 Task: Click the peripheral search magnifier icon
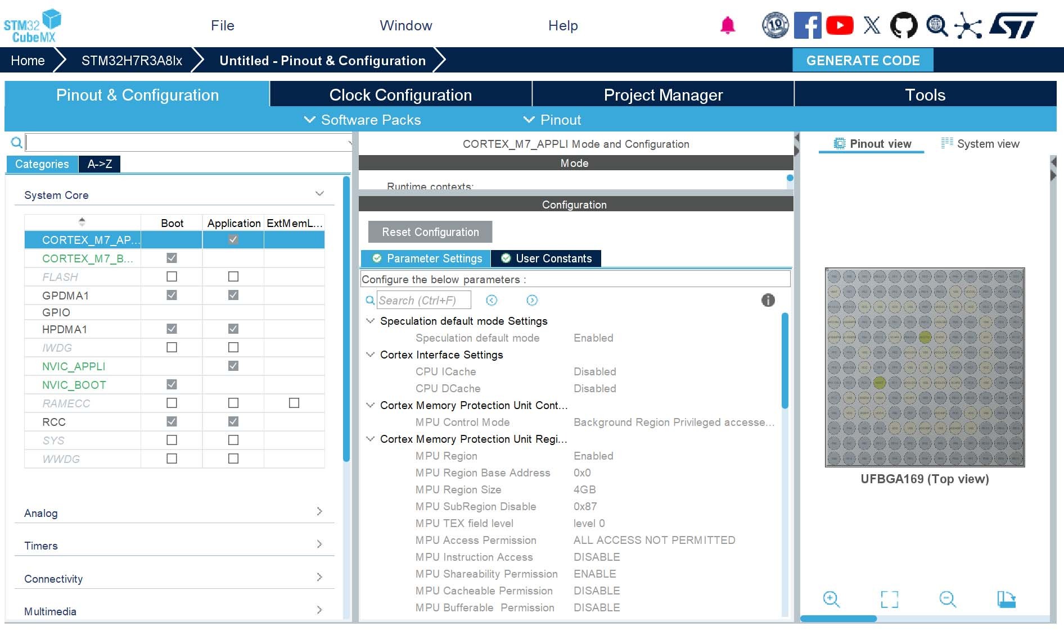pos(17,142)
